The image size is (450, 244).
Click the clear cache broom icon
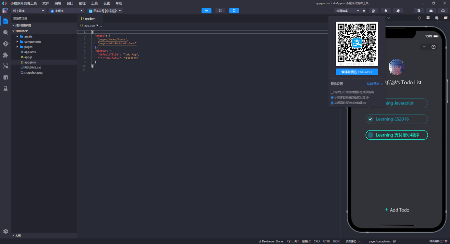[398, 11]
